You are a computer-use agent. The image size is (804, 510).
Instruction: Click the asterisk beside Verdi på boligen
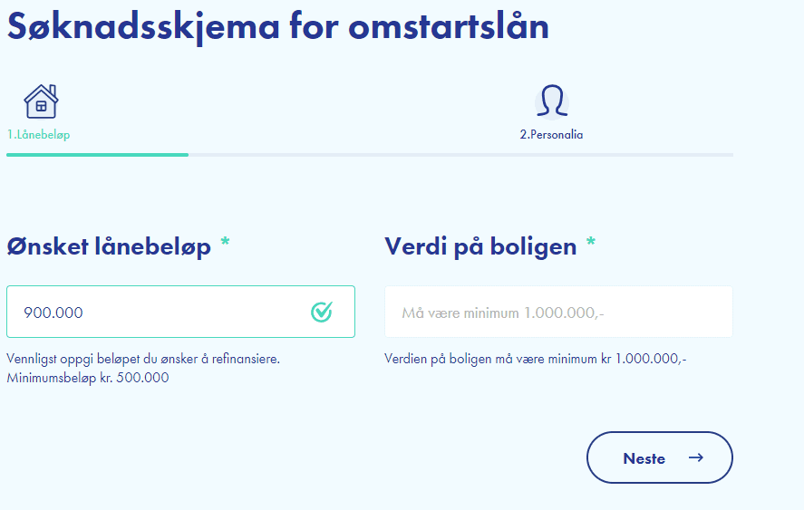591,245
